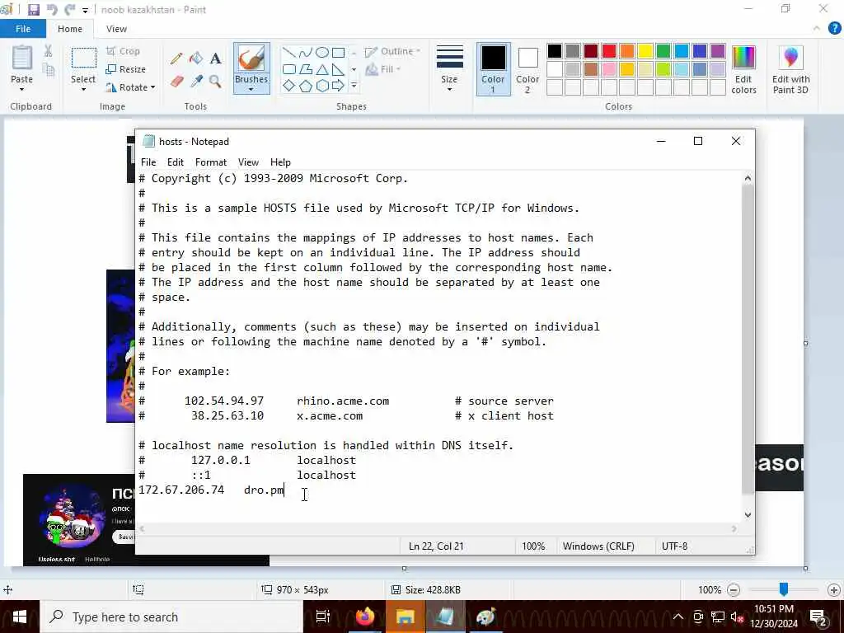844x633 pixels.
Task: Pick the red color swatch
Action: pos(609,51)
